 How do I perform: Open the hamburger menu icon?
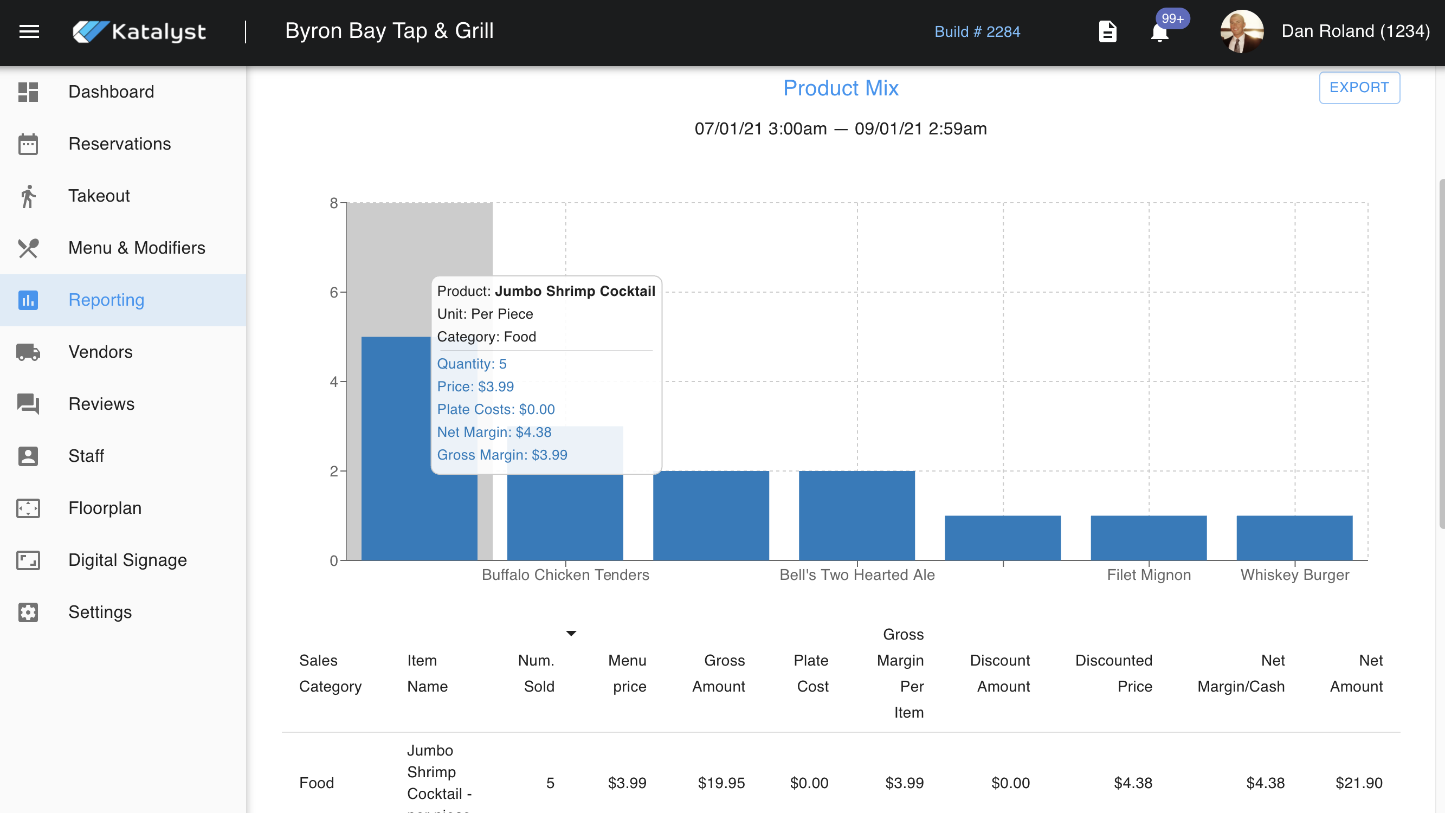point(29,31)
